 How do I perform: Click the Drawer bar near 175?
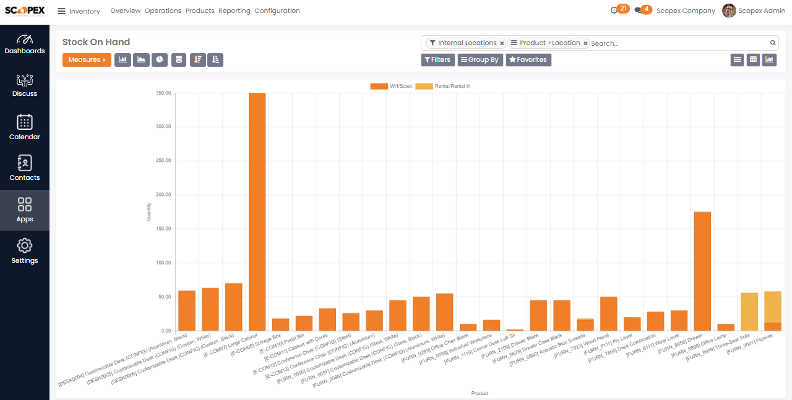(702, 271)
